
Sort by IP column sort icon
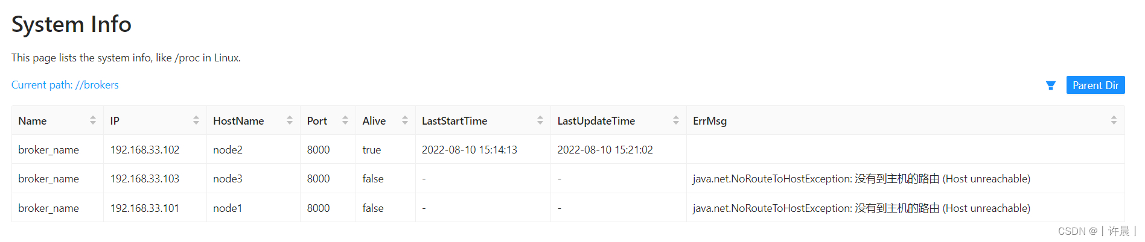point(196,120)
